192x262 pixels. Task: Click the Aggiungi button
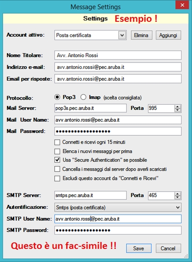coord(168,35)
